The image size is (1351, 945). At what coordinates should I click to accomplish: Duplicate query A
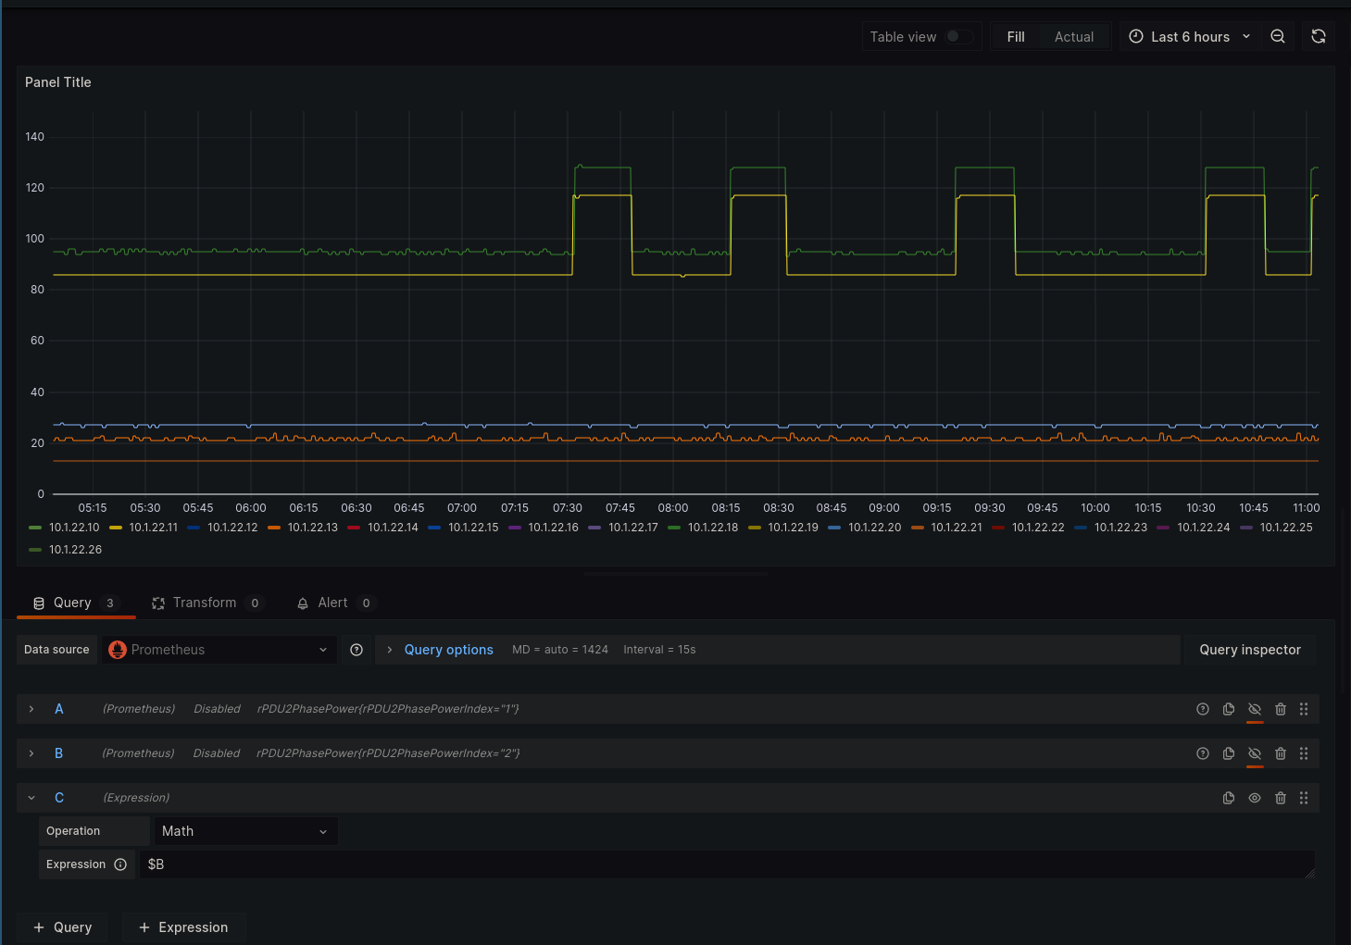click(x=1229, y=709)
